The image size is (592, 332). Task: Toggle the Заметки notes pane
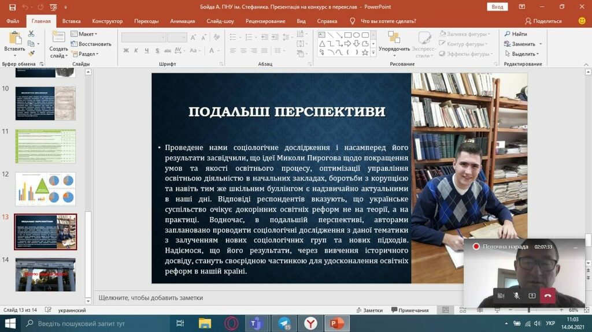click(369, 310)
